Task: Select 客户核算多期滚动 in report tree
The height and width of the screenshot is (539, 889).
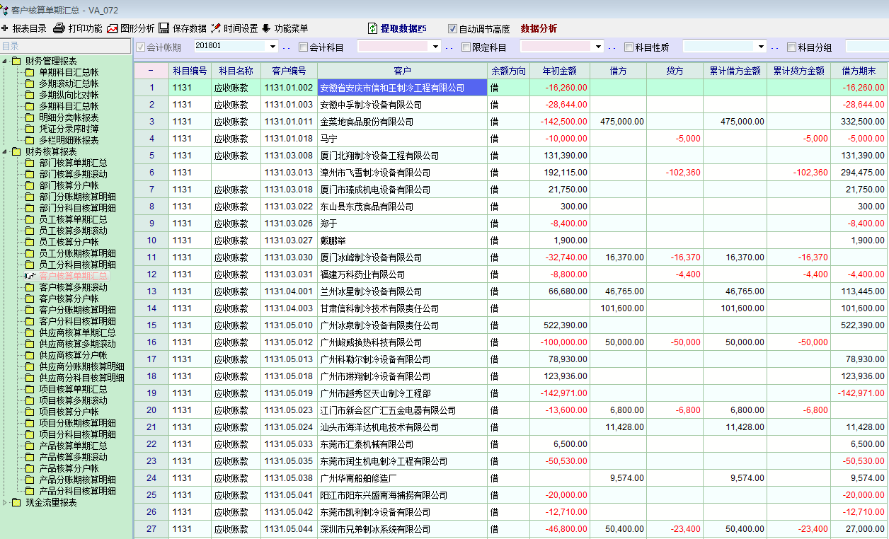Action: pyautogui.click(x=73, y=287)
